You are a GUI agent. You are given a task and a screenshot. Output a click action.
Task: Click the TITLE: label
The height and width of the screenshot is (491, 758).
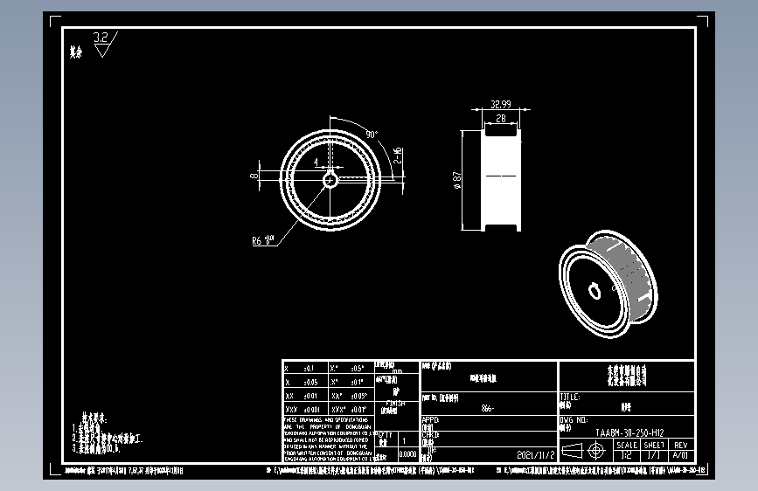tap(569, 397)
